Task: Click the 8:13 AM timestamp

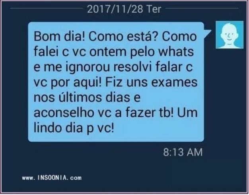Action: point(183,152)
